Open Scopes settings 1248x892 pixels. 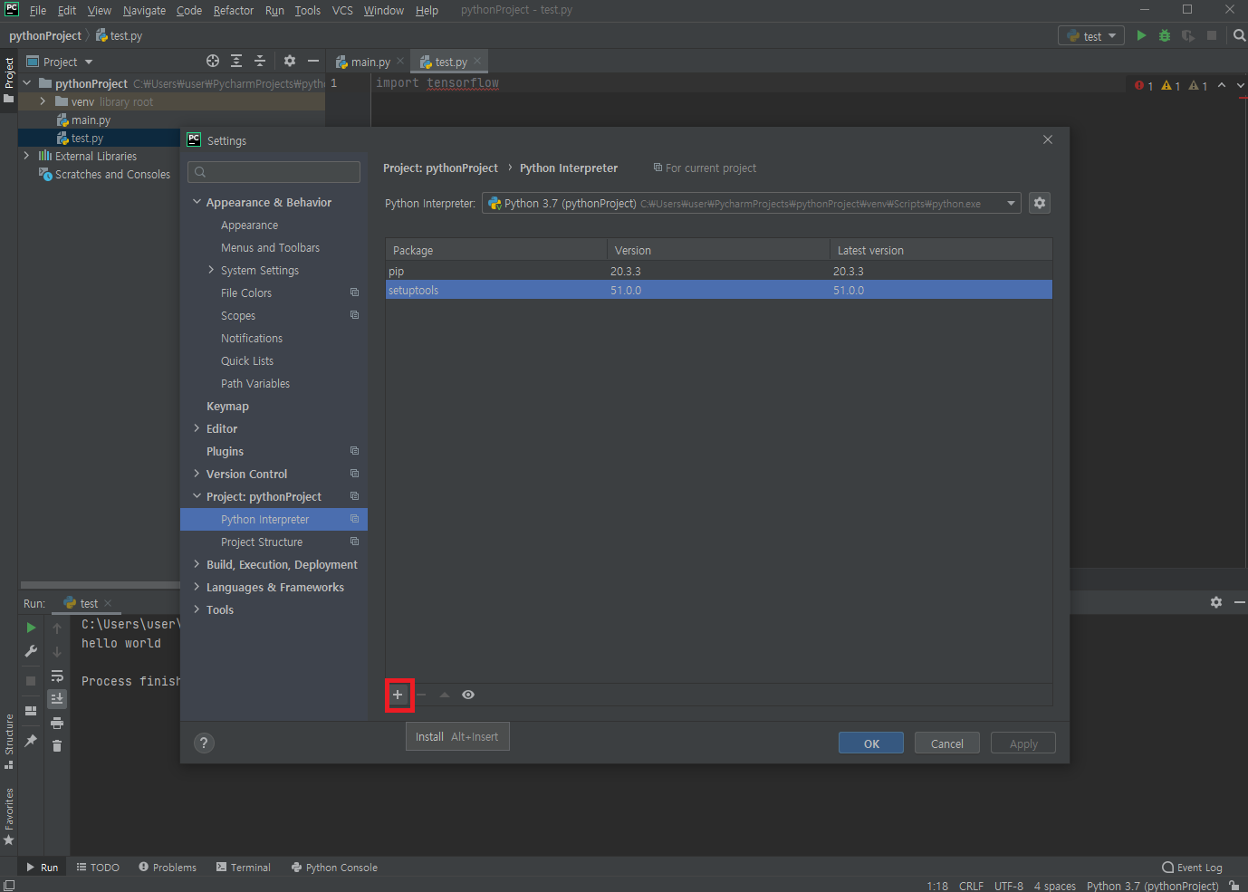point(237,315)
